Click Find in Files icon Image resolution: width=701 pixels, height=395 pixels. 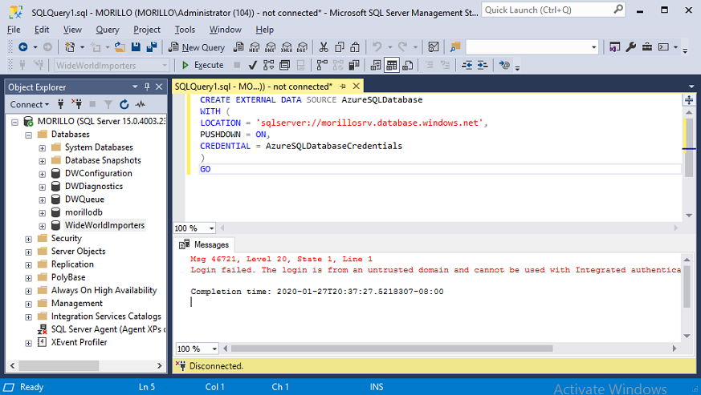(x=455, y=46)
